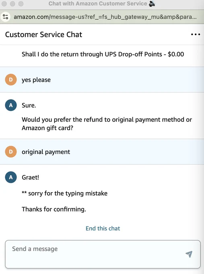
Task: Open the three-dot chat options menu
Action: click(196, 34)
